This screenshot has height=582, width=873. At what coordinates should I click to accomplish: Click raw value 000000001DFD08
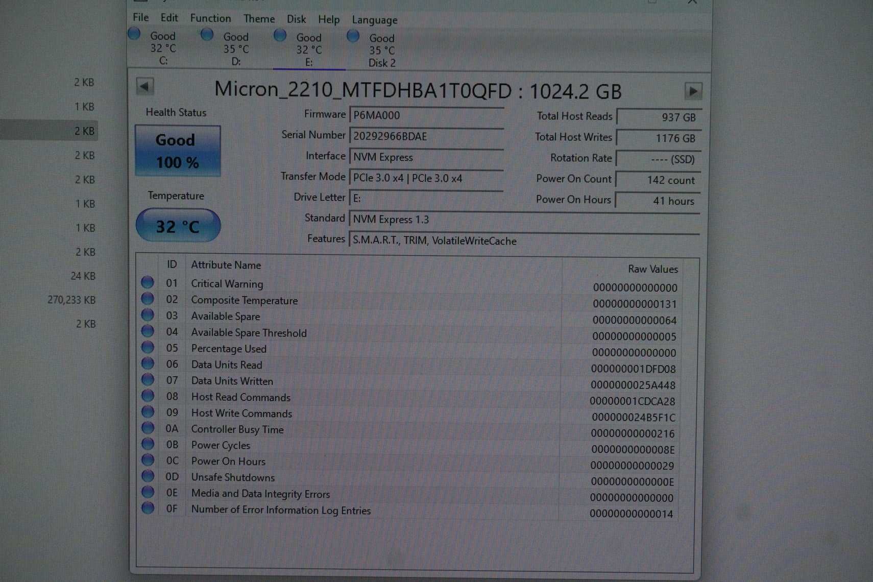[633, 369]
